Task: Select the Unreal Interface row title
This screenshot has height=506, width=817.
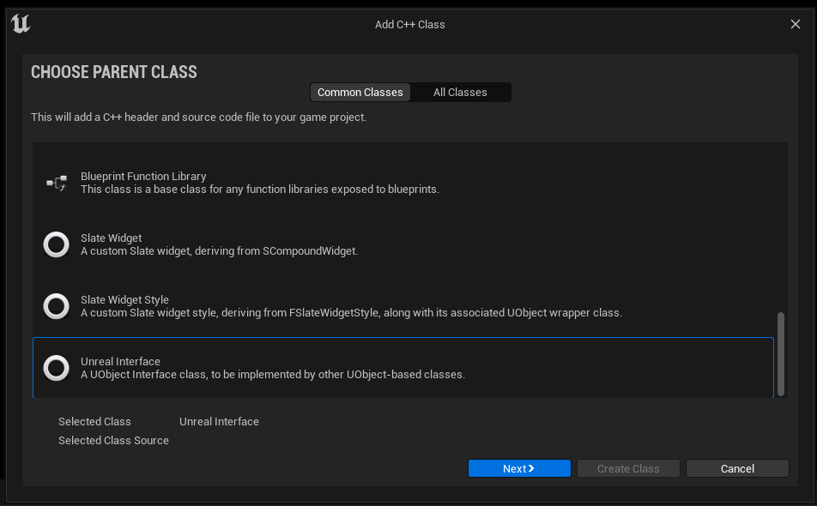Action: (x=120, y=361)
